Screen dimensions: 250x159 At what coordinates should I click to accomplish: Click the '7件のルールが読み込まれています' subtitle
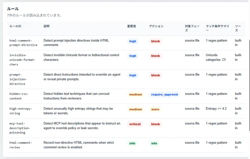34,15
